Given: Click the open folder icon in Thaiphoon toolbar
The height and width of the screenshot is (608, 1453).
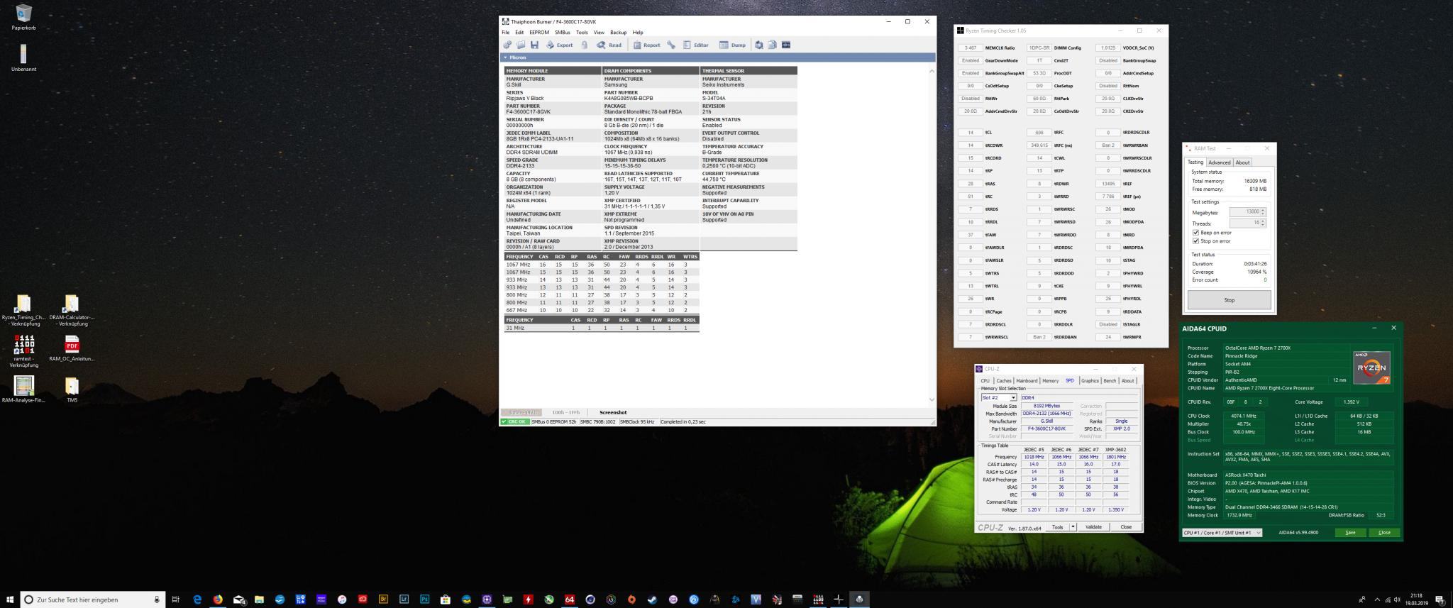Looking at the screenshot, I should click(521, 45).
